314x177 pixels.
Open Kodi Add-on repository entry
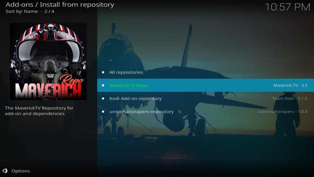pyautogui.click(x=205, y=98)
